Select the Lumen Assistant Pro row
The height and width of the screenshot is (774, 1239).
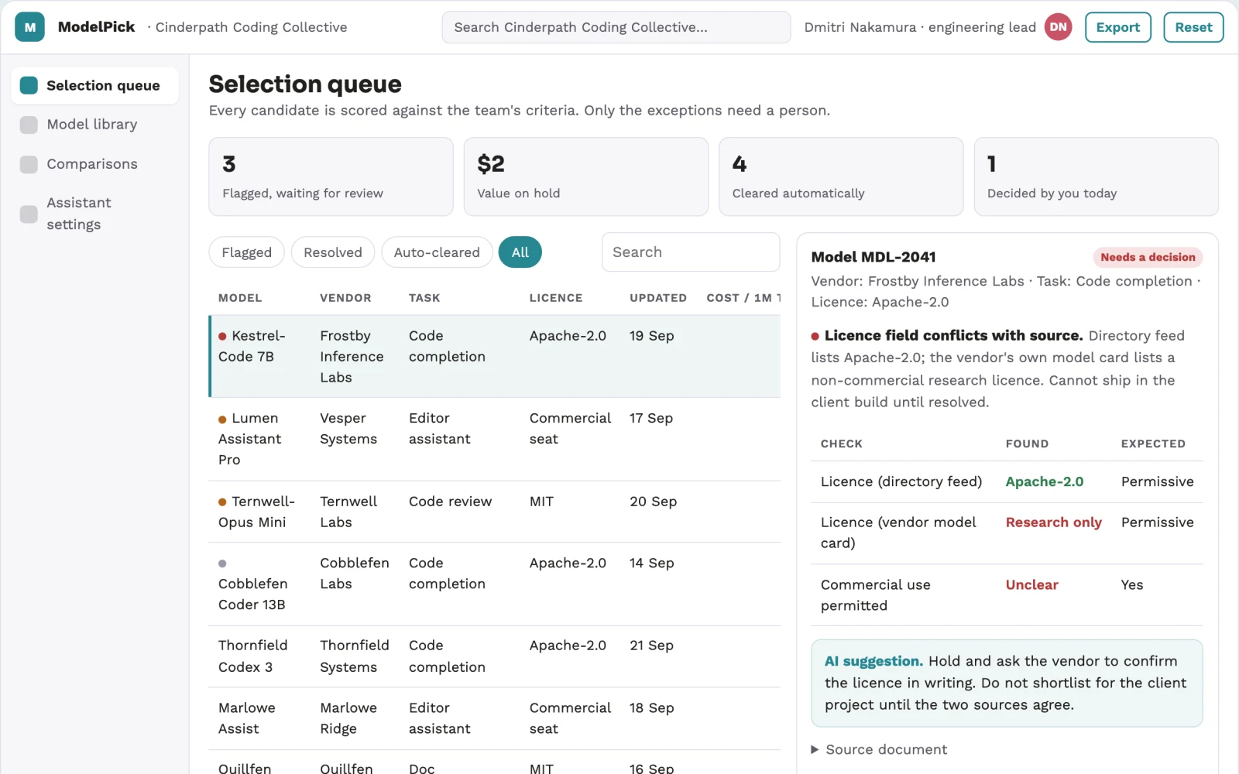coord(494,439)
